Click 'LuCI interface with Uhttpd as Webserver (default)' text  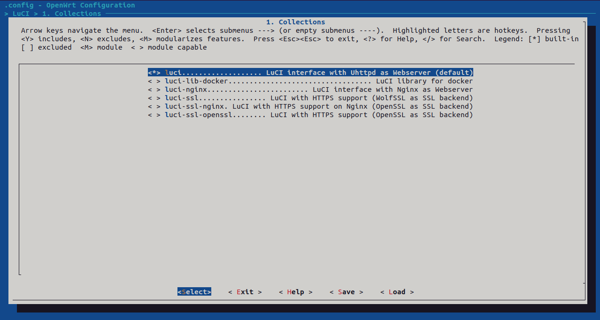(x=369, y=73)
